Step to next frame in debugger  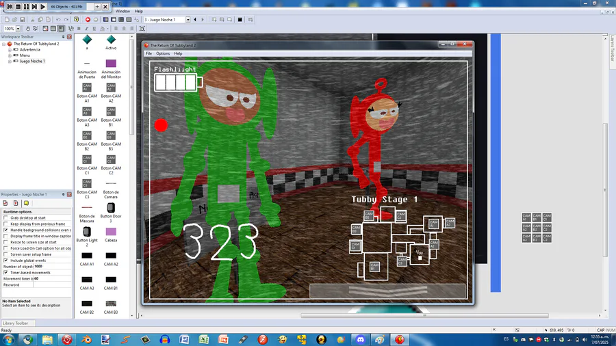[34, 7]
